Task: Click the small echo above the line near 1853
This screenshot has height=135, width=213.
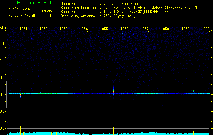Action: click(72, 87)
